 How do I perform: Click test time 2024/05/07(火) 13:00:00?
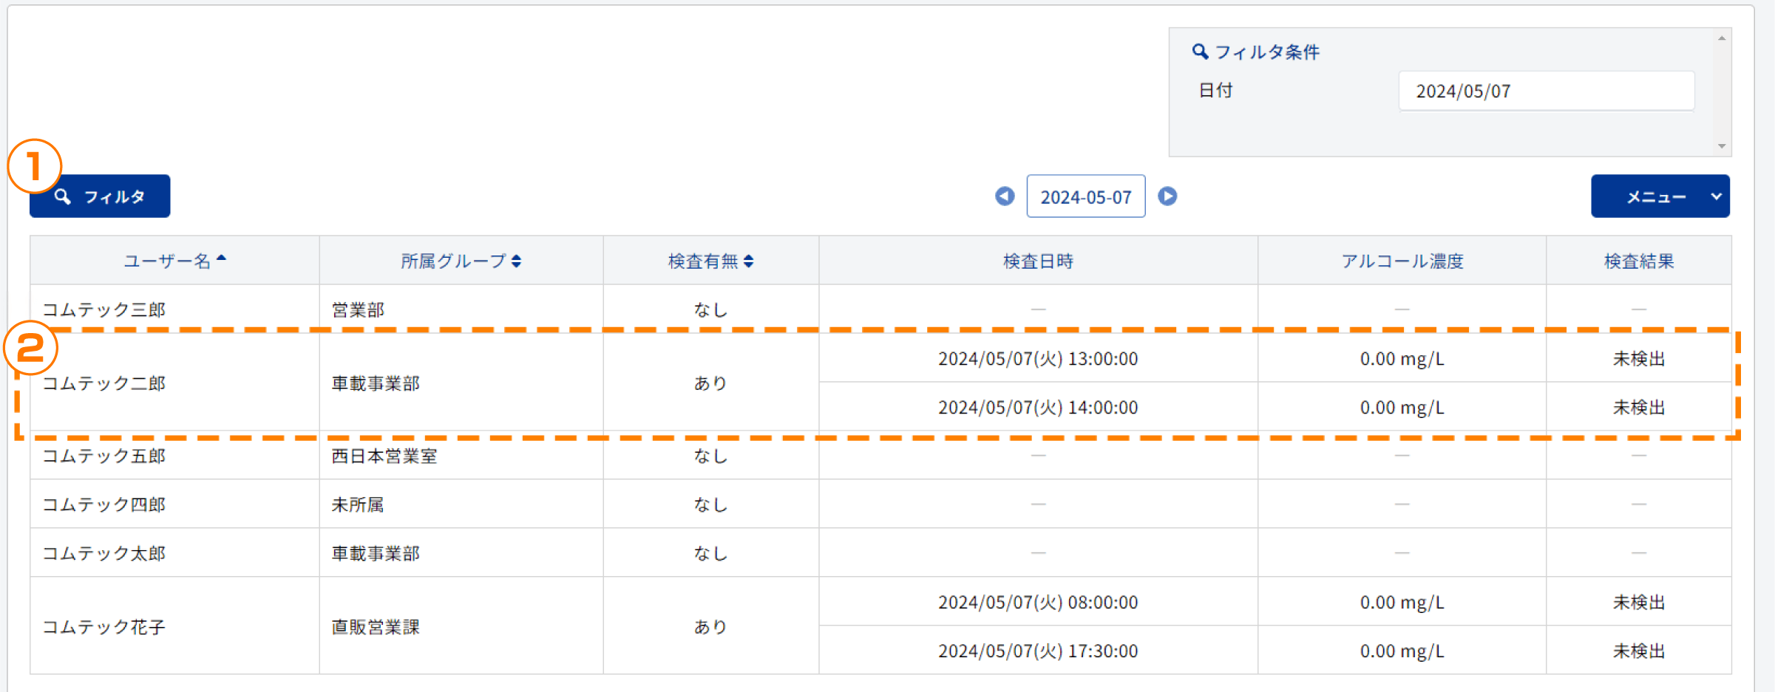pos(1038,358)
